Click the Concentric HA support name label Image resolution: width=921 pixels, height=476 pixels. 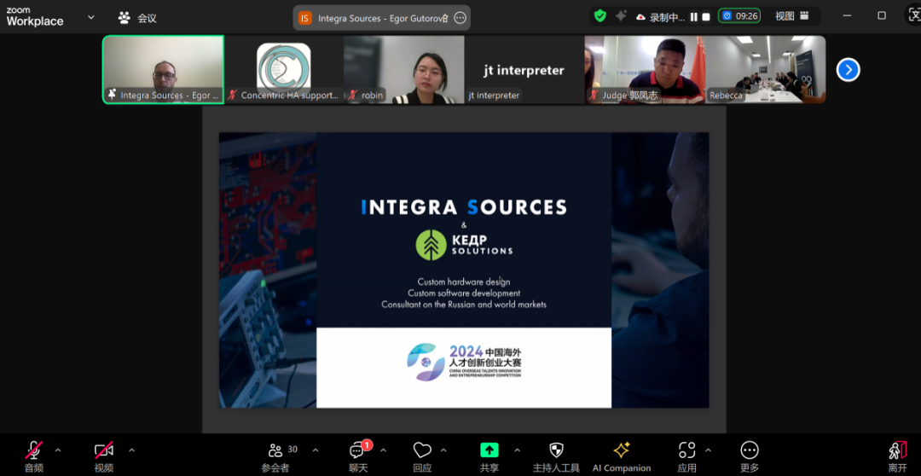tap(290, 96)
